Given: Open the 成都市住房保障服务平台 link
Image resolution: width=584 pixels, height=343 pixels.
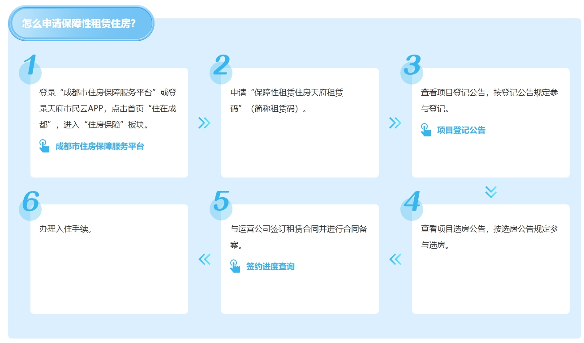Looking at the screenshot, I should 100,147.
